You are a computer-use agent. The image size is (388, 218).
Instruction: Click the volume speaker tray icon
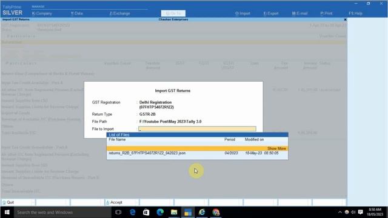[x=353, y=213]
